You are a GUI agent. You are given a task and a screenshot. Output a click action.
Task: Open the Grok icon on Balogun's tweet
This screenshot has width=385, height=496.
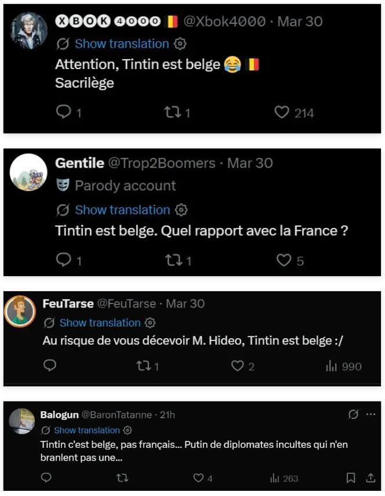pos(353,415)
